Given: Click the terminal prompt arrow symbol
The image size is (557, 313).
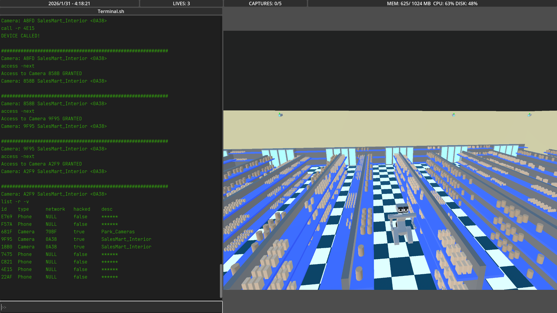Looking at the screenshot, I should point(4,307).
